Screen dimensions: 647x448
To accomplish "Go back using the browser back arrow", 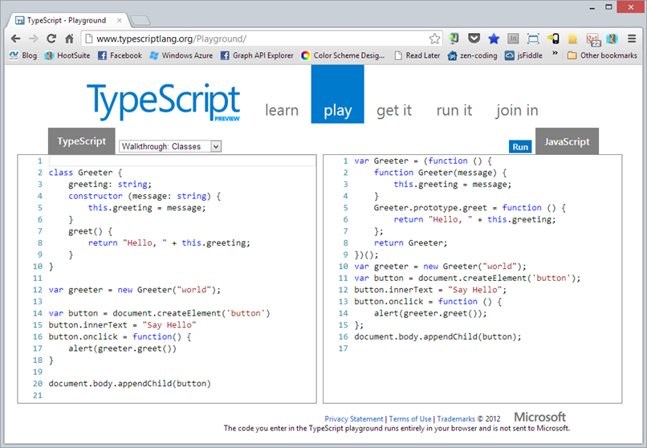I will coord(16,39).
